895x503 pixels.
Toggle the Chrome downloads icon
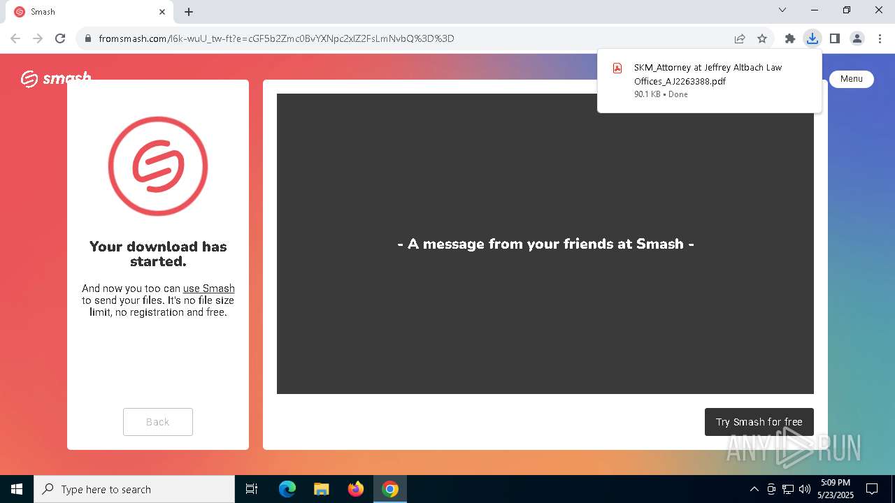(x=812, y=38)
